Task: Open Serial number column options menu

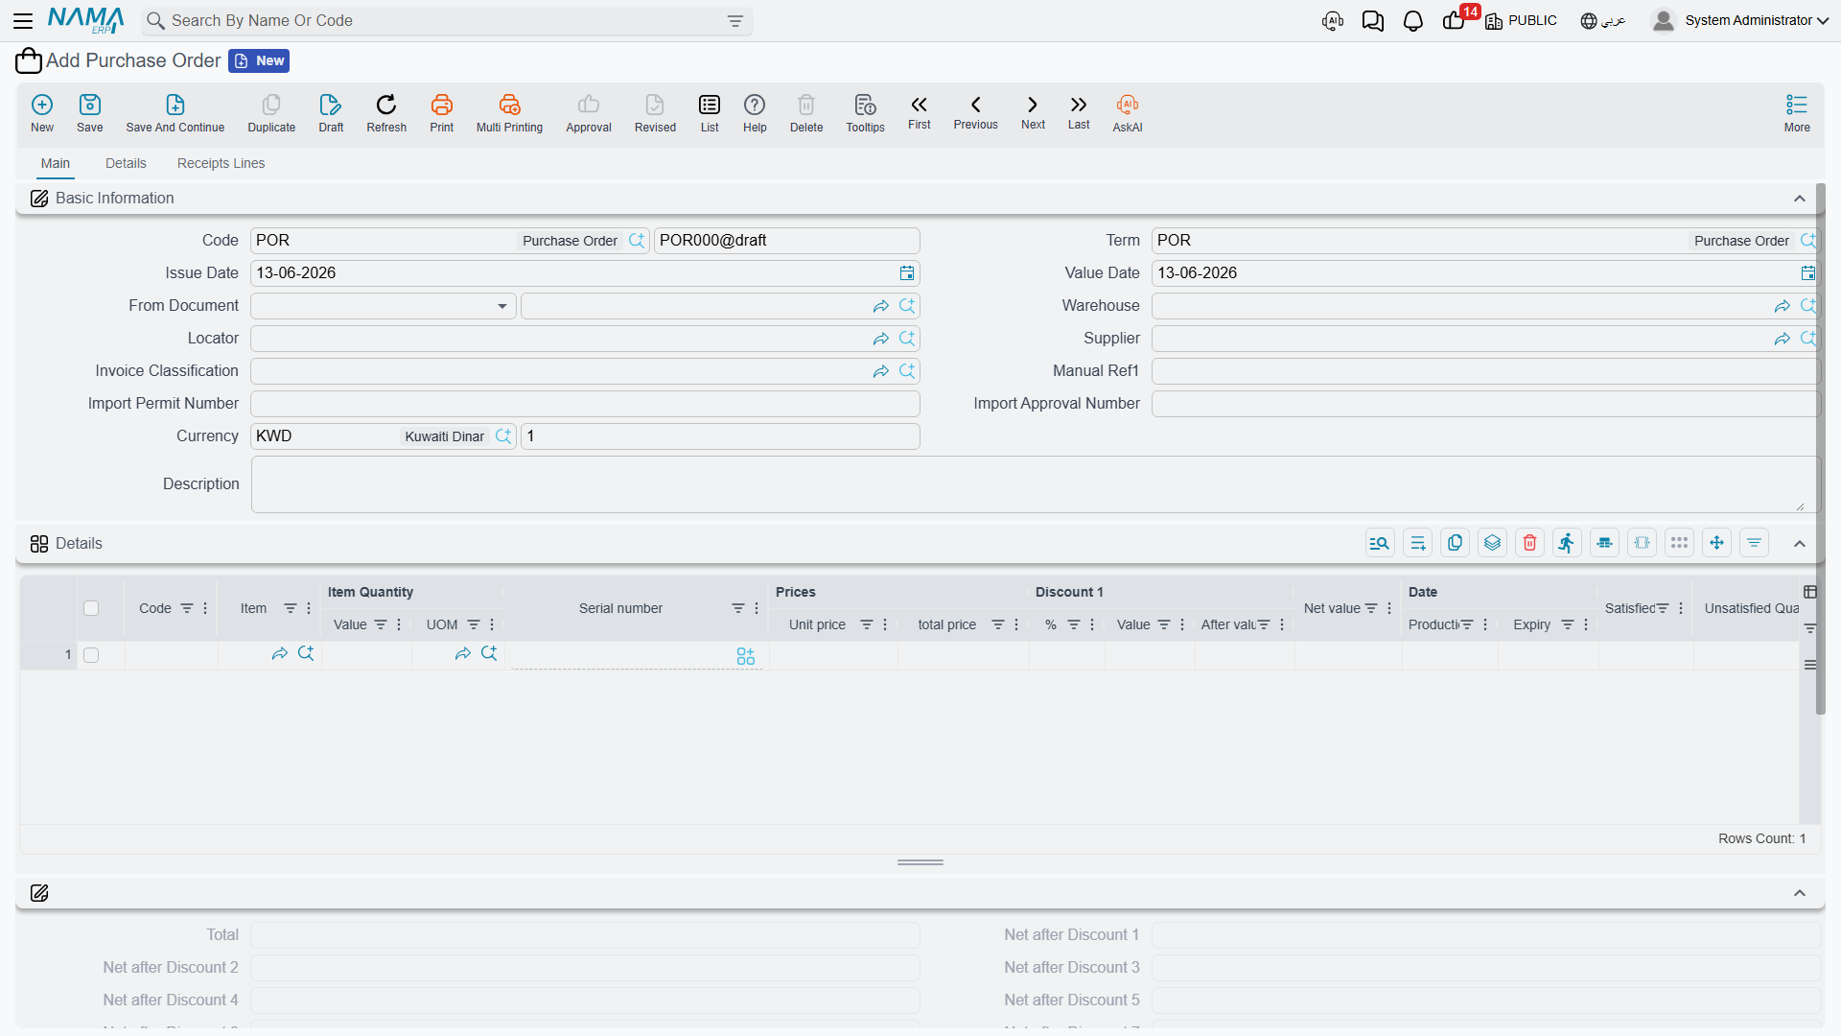Action: (757, 608)
